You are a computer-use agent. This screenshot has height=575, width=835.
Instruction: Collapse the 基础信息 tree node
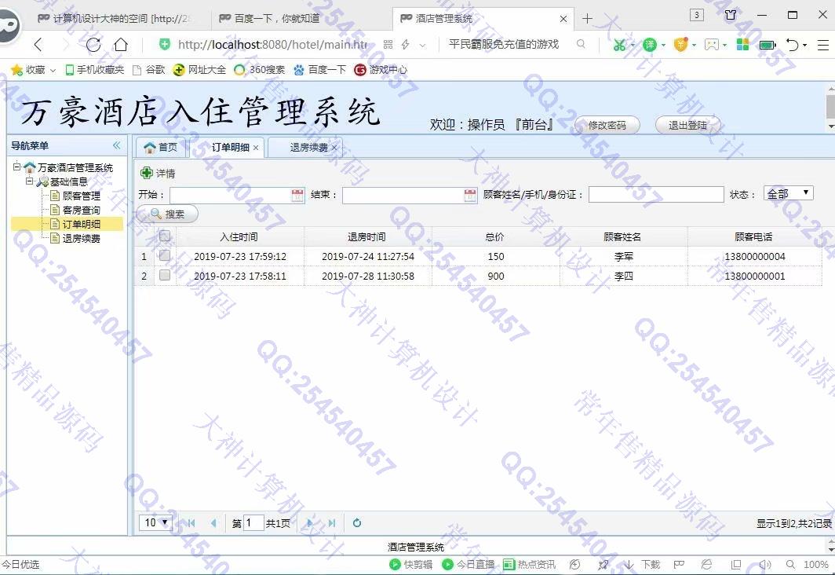pyautogui.click(x=30, y=181)
